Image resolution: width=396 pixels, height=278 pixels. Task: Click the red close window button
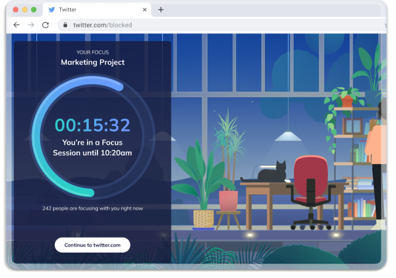16,9
